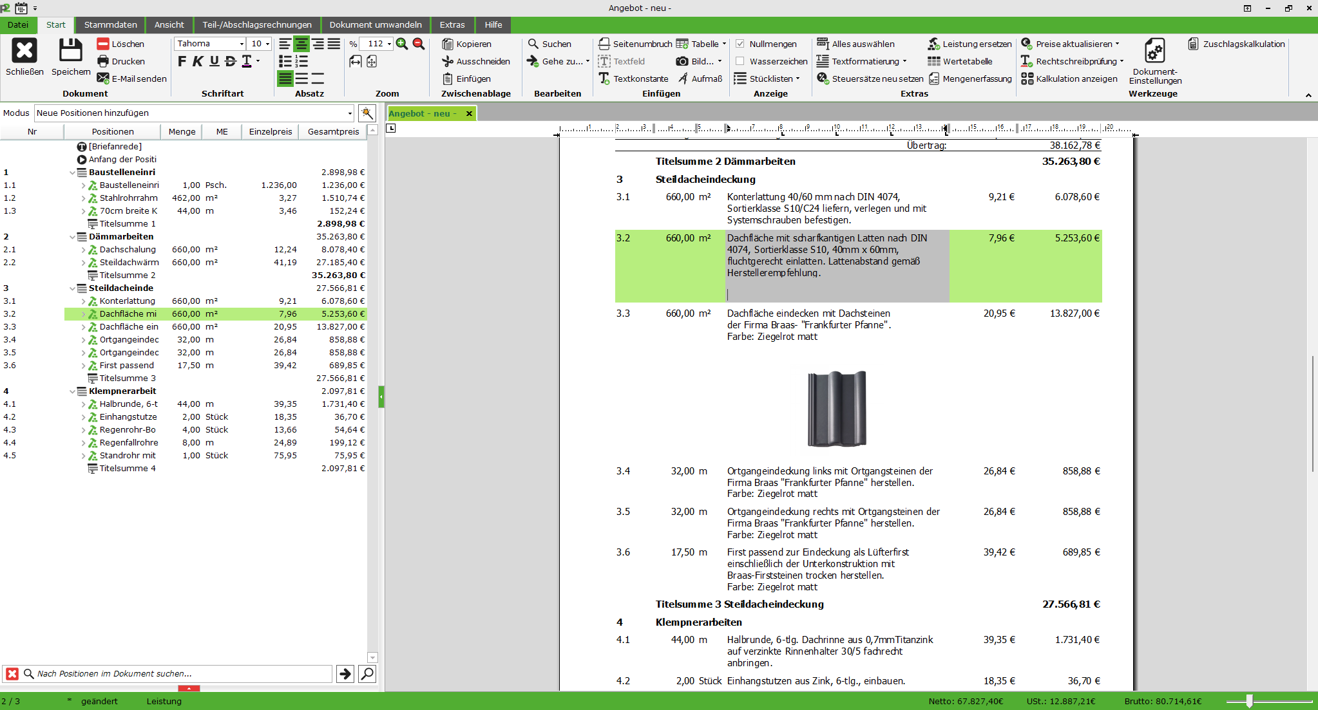Enable the Wasserzeichen checkbox
The image size is (1318, 710).
pos(740,61)
